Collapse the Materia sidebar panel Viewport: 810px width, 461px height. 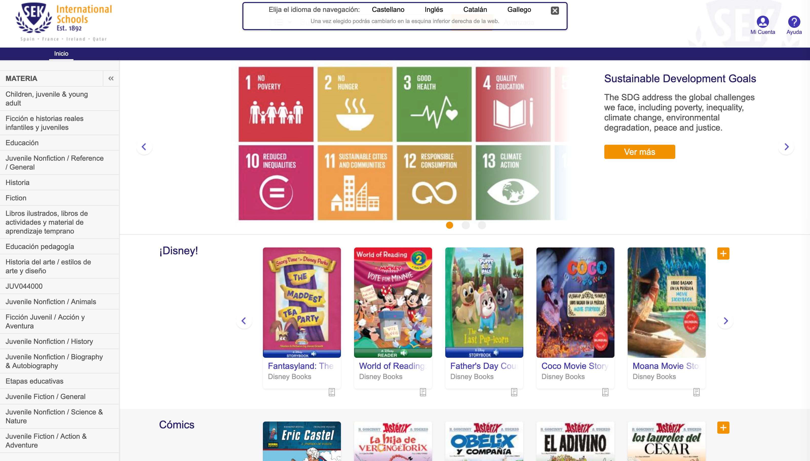tap(111, 78)
